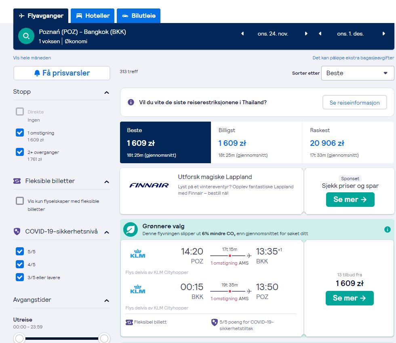The image size is (396, 343).
Task: Click the green search magnifier icon
Action: click(x=26, y=36)
